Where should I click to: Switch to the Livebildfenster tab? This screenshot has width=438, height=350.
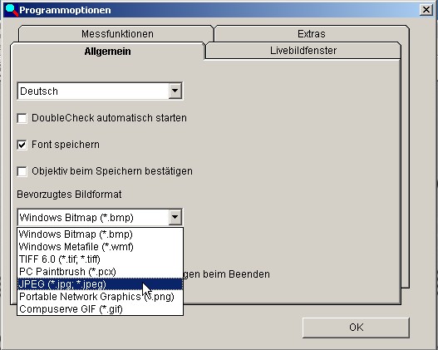pyautogui.click(x=303, y=51)
